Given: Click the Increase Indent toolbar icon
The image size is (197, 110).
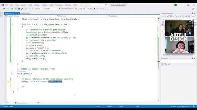Looking at the screenshot, I should (x=90, y=9).
